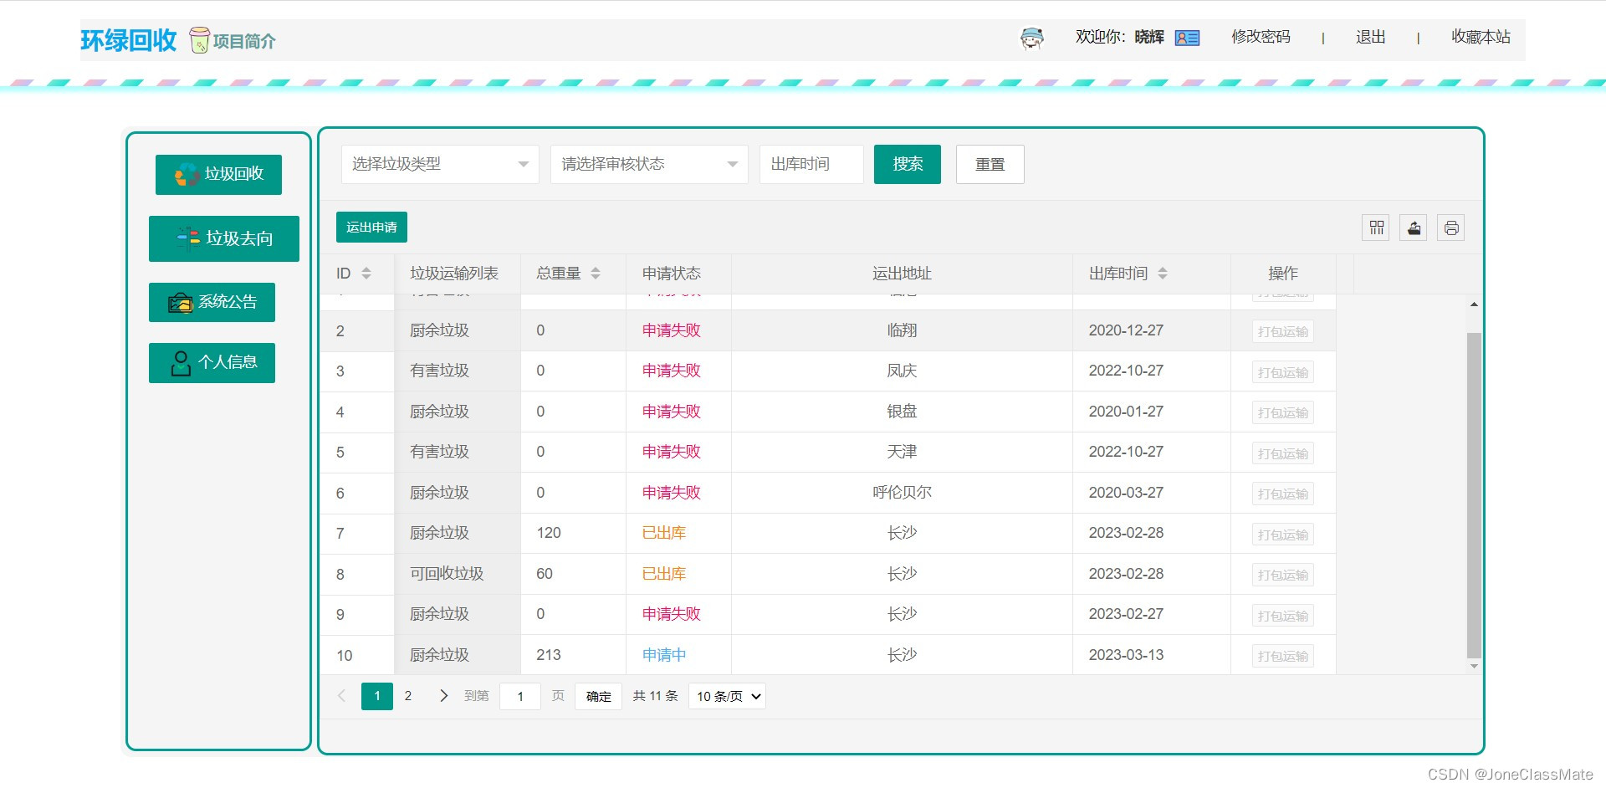This screenshot has height=788, width=1606.
Task: Click 打包运输 in row ID 8
Action: [1283, 575]
